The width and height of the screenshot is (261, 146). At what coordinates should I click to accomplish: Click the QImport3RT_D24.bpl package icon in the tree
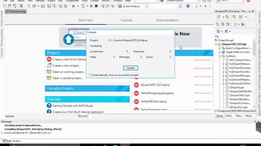point(220,44)
